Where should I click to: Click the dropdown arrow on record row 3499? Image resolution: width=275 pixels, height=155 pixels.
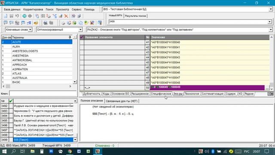pyautogui.click(x=75, y=139)
